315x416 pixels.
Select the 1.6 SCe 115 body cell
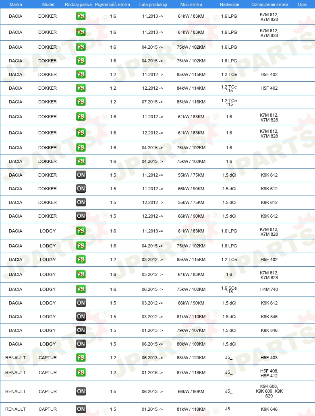click(x=229, y=290)
